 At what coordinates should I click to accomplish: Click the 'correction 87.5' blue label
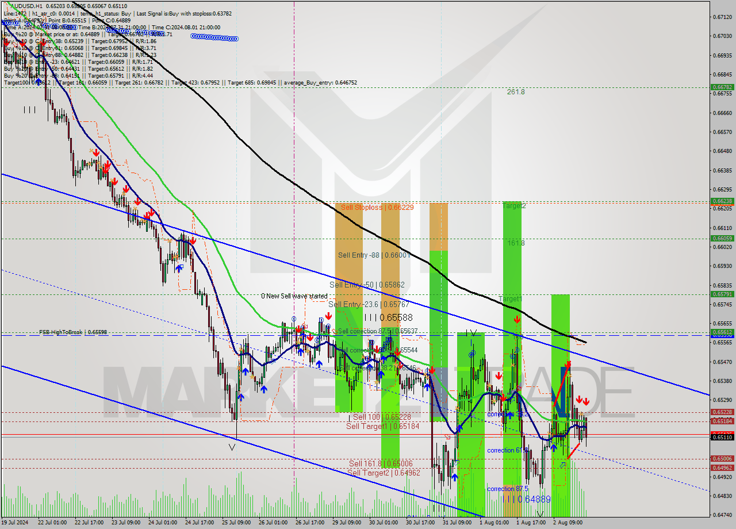click(507, 489)
